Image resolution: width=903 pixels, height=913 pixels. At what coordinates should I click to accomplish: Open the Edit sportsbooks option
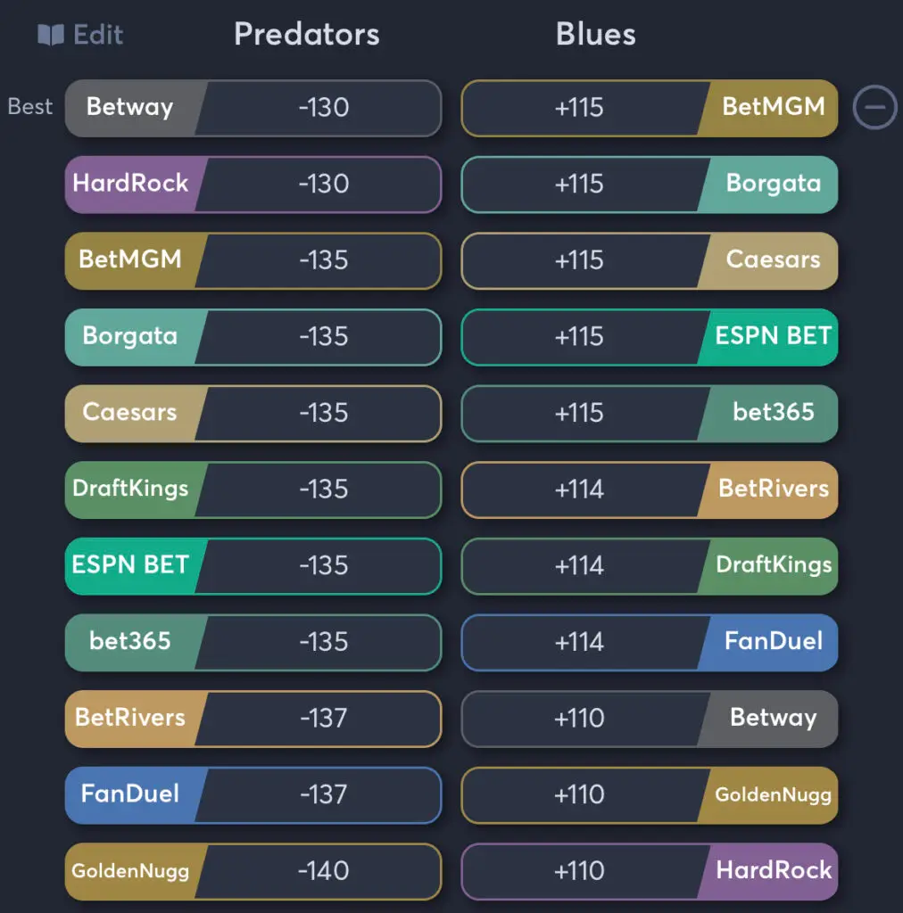click(x=80, y=35)
